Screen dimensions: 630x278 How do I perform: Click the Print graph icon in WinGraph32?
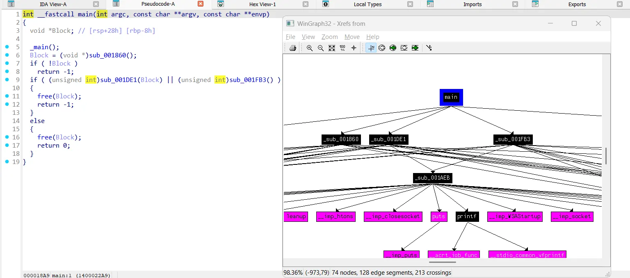click(x=292, y=48)
